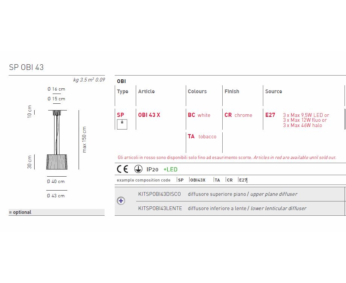Select the BC white colour option
The width and height of the screenshot is (346, 283).
click(199, 115)
